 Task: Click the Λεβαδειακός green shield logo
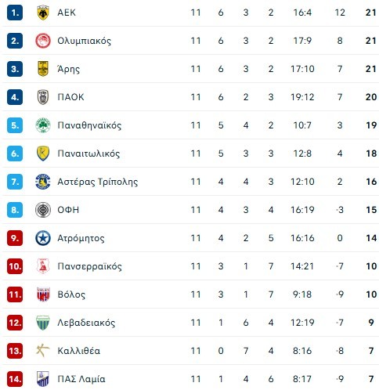43,323
